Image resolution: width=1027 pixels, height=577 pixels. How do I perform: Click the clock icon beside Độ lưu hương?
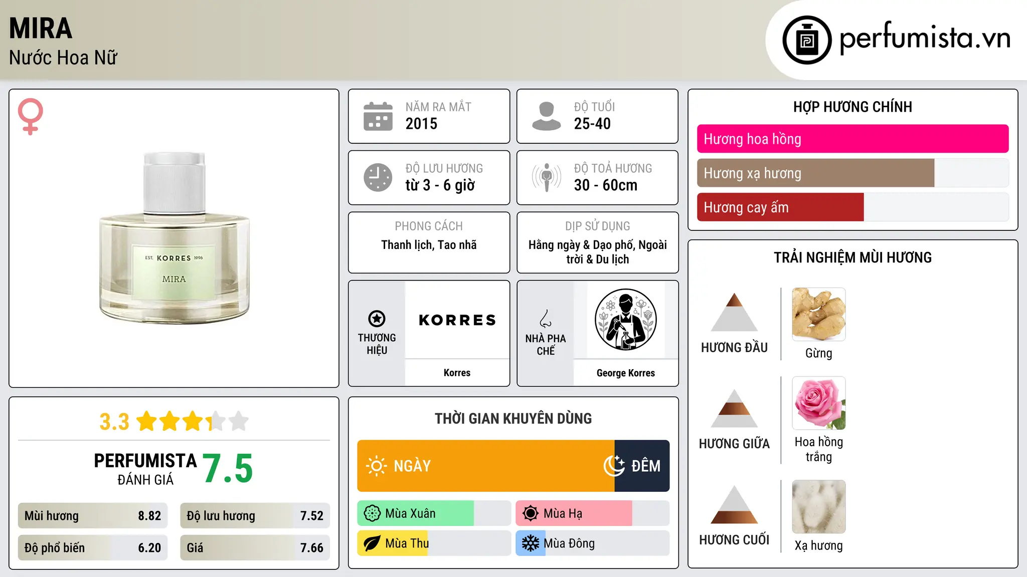click(x=378, y=177)
